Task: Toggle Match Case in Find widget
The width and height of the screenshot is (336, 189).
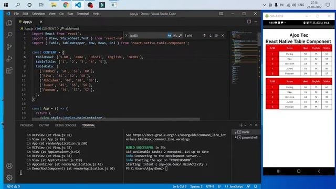Action: [170, 36]
